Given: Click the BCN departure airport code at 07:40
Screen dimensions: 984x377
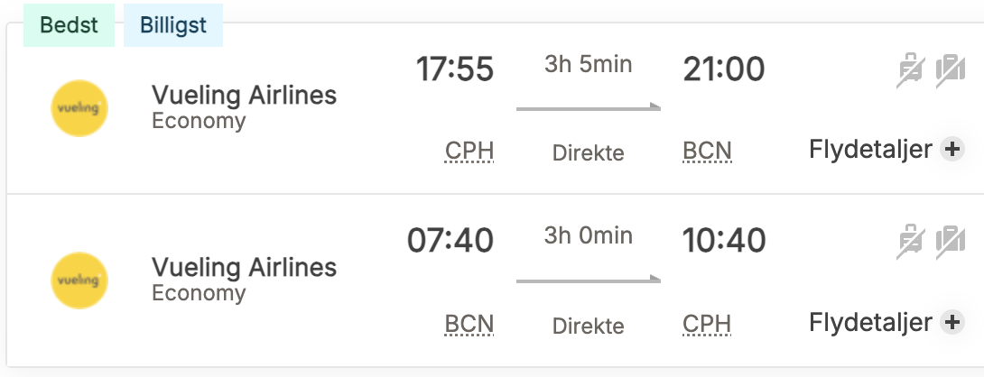Looking at the screenshot, I should tap(469, 323).
